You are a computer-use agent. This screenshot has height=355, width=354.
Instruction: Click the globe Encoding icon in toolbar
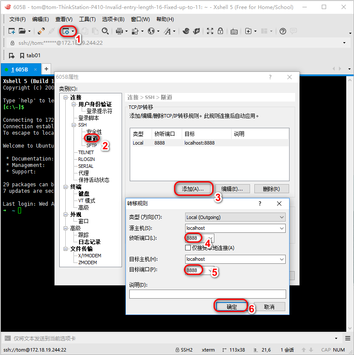tap(151, 31)
